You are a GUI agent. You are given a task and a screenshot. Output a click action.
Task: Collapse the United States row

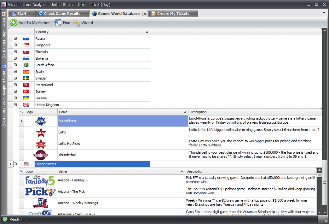(15, 164)
